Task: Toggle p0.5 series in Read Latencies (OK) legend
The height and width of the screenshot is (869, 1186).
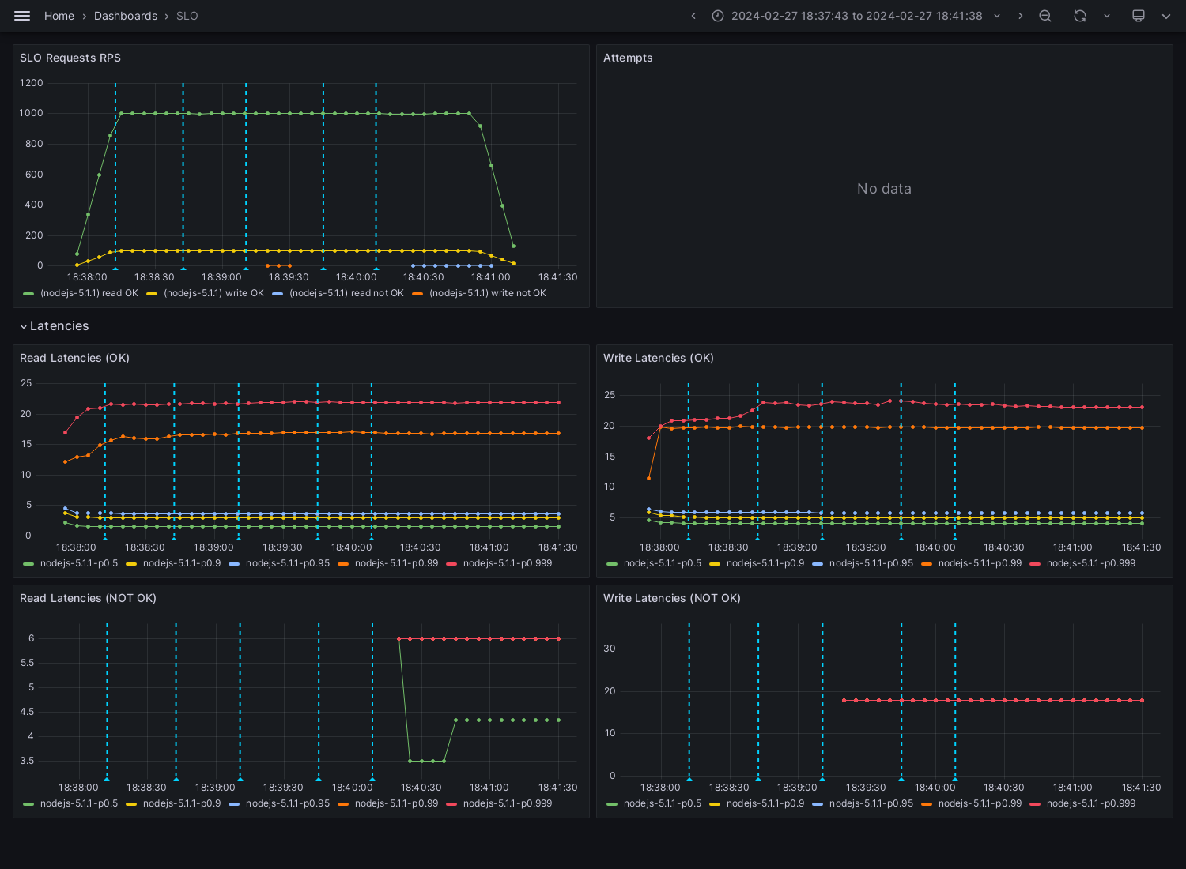Action: pyautogui.click(x=79, y=563)
